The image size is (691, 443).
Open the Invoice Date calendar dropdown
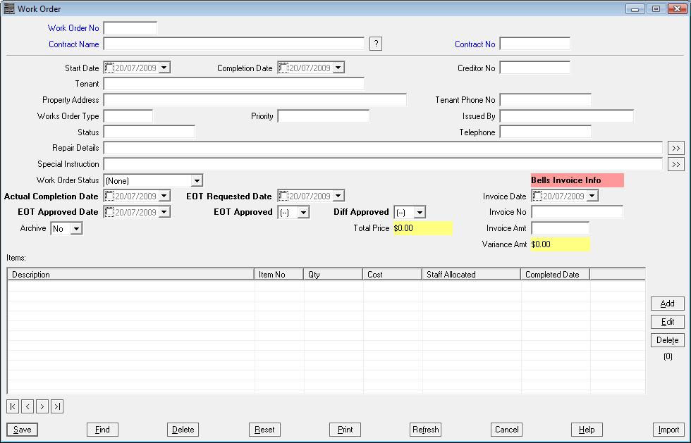tap(591, 196)
